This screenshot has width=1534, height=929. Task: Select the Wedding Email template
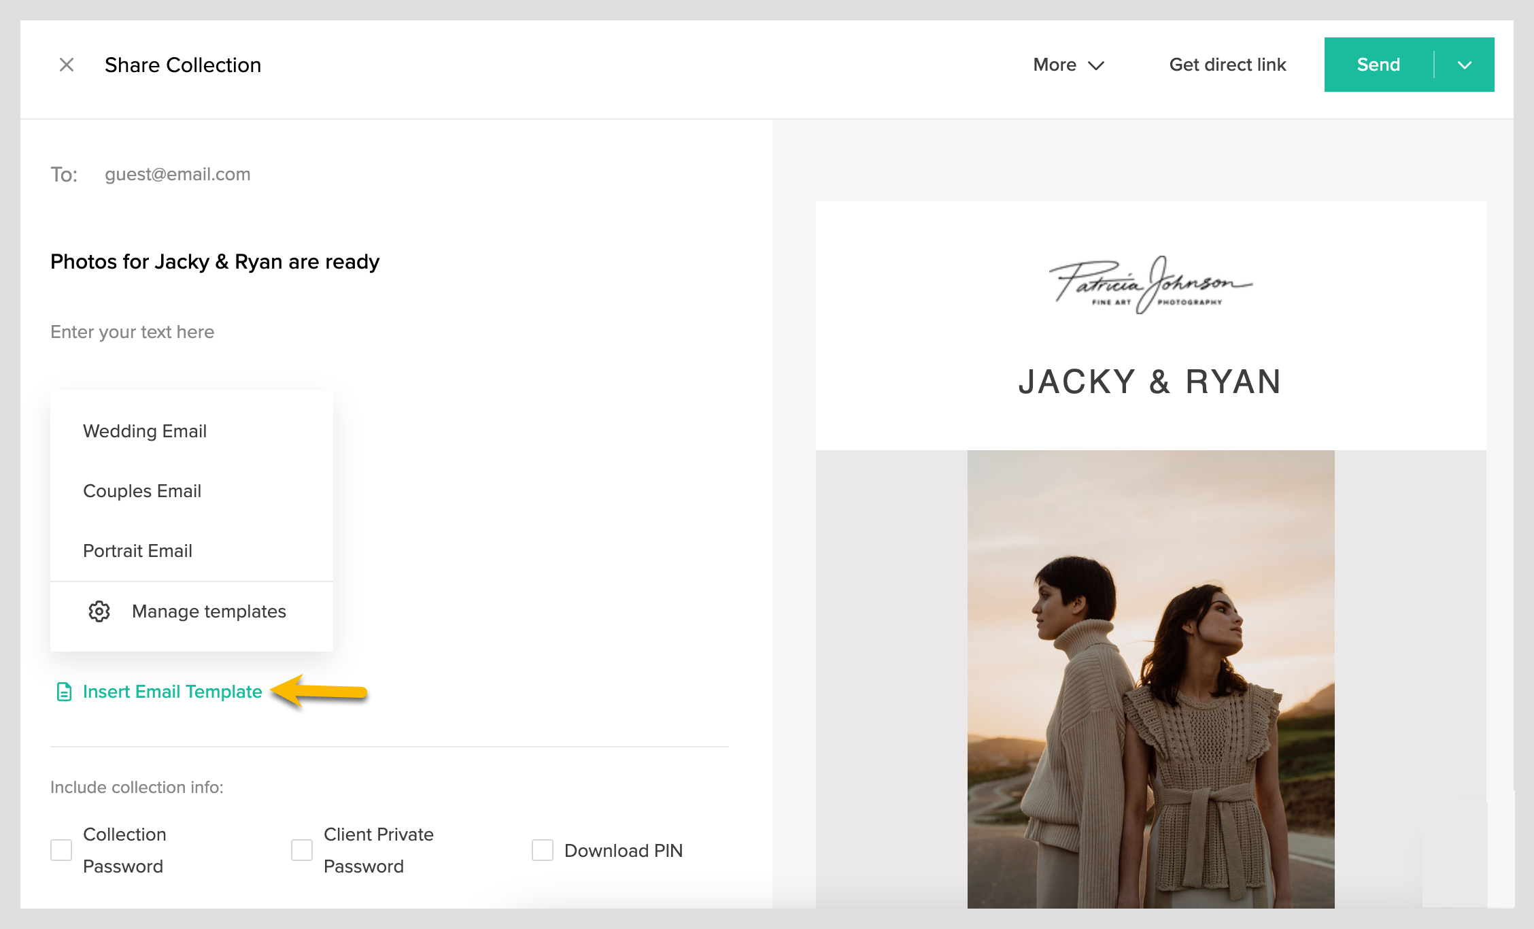pyautogui.click(x=145, y=431)
